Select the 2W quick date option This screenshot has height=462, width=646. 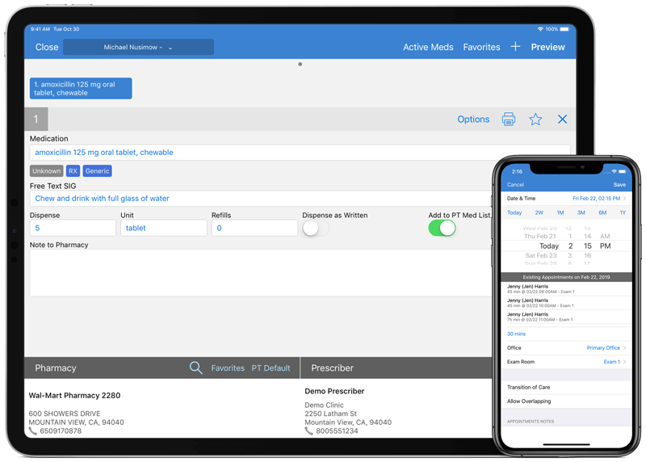tap(539, 212)
